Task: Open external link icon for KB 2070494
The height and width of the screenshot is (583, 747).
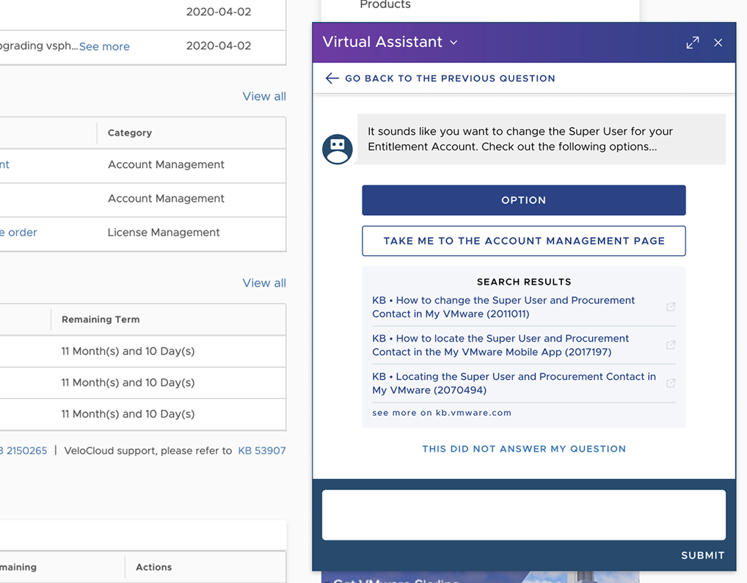Action: (x=671, y=383)
